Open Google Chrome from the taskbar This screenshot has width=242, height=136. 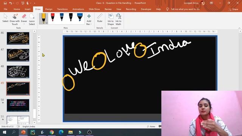pos(52,132)
